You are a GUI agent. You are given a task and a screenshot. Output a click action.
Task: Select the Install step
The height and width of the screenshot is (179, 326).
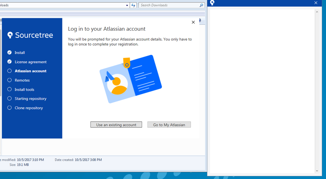[16, 52]
